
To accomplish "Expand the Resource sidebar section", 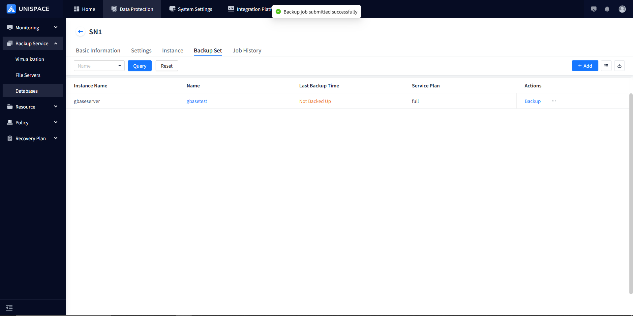I will tap(33, 107).
